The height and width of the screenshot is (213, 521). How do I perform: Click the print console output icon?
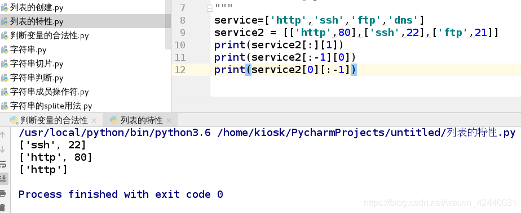click(x=3, y=193)
